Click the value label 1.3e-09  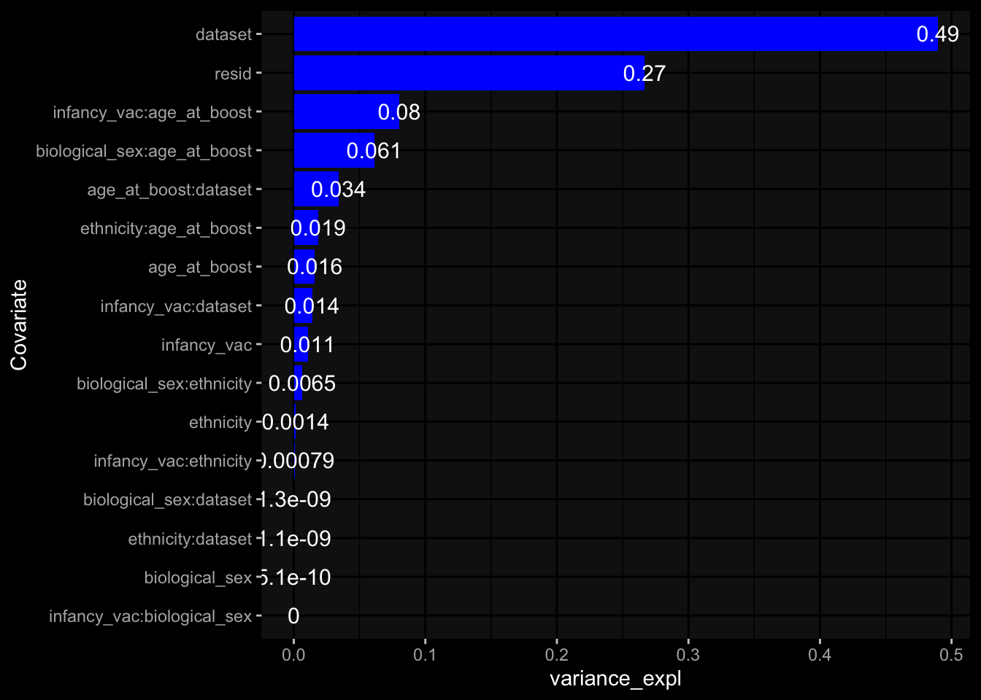pyautogui.click(x=296, y=499)
